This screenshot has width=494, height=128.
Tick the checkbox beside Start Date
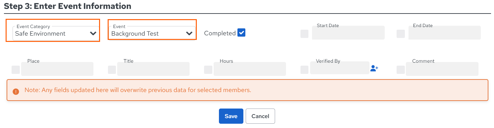[x=304, y=34]
